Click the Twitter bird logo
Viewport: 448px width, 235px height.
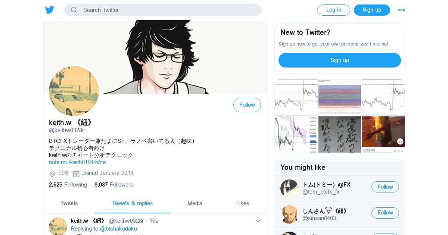pos(50,10)
